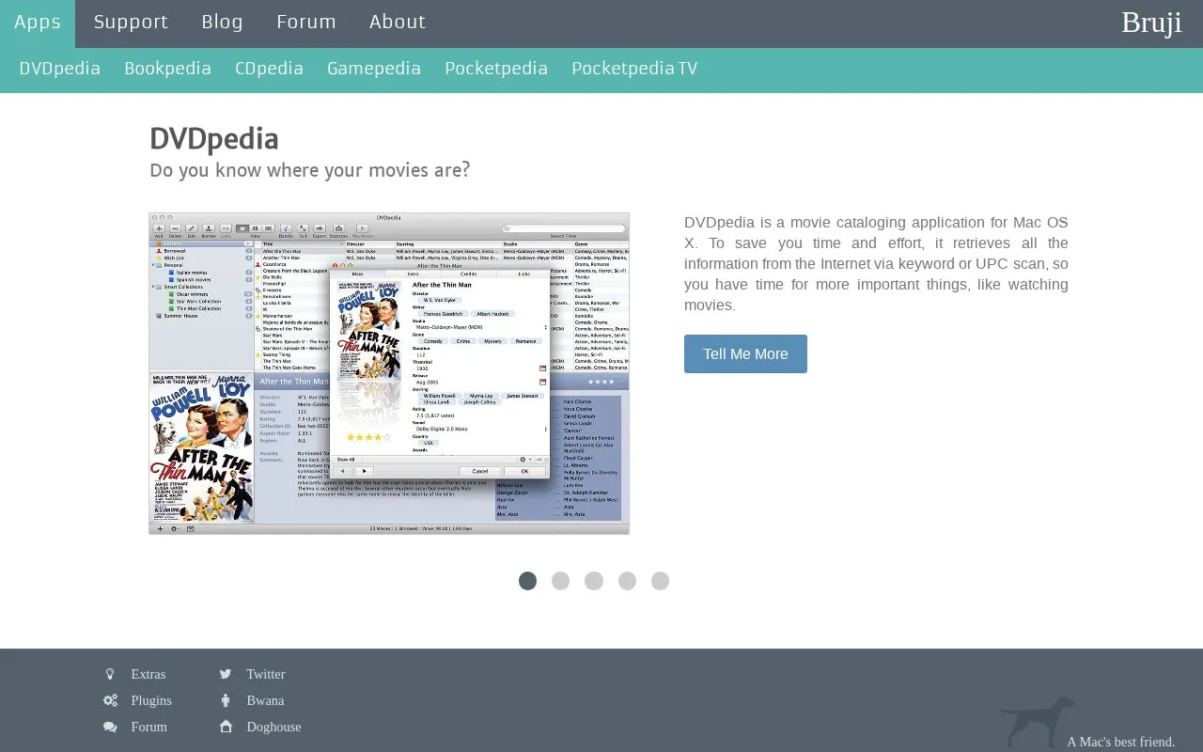
Task: Click the speech bubbles icon in the footer
Action: coord(110,727)
